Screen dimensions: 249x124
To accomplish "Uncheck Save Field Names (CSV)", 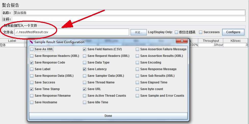I will [x=85, y=49].
